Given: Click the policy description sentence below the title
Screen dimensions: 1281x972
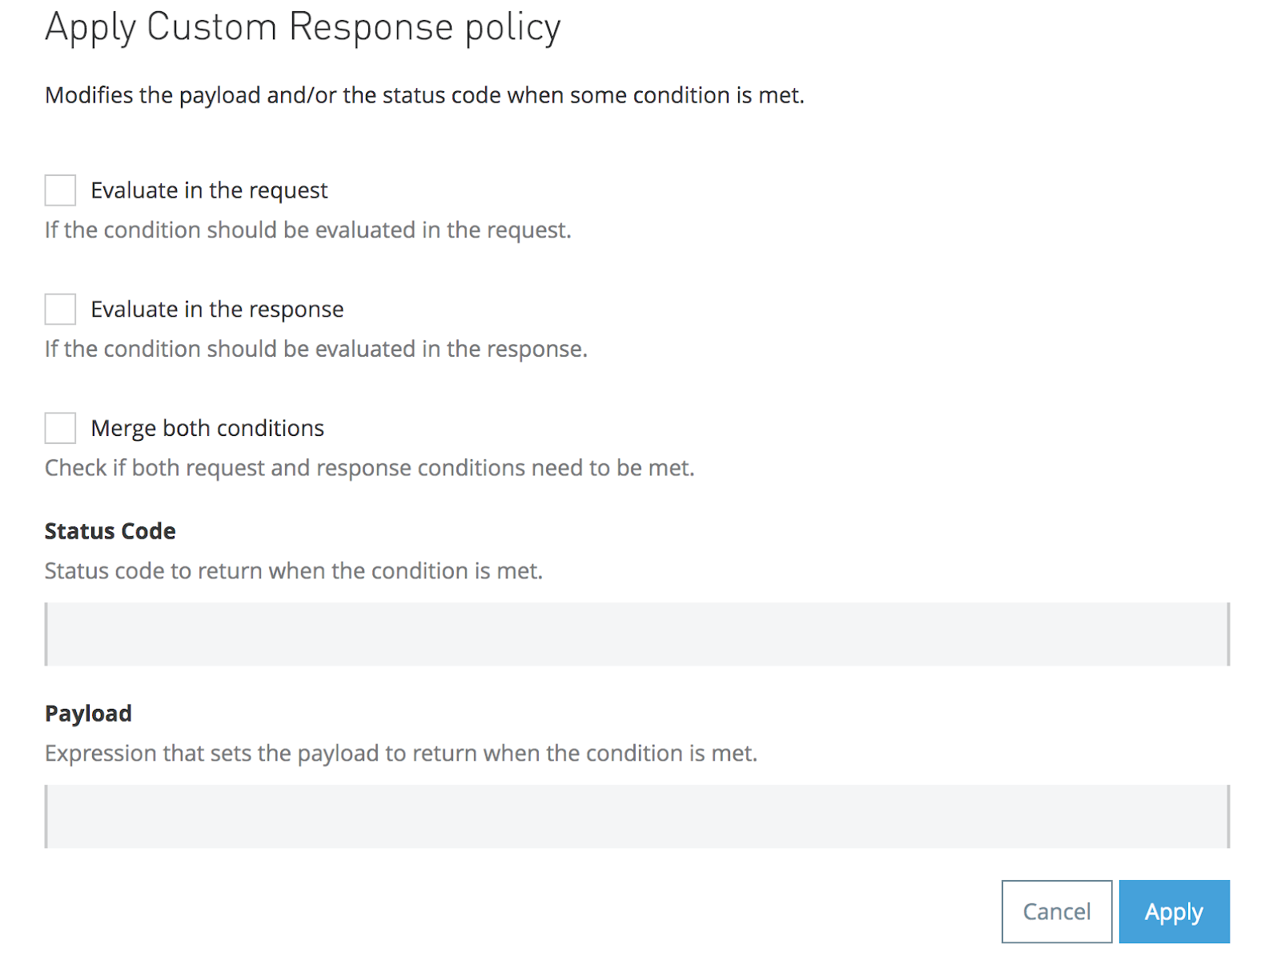Looking at the screenshot, I should pos(424,94).
